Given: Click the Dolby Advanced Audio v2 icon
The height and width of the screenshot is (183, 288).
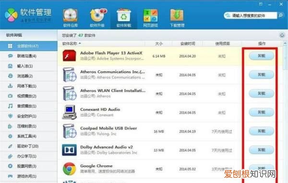Looking at the screenshot, I should [69, 150].
